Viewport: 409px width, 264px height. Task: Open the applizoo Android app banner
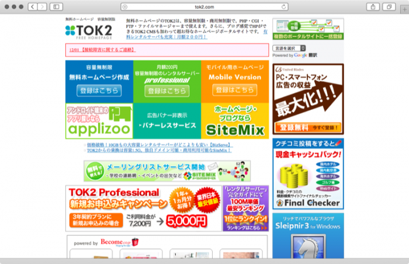(99, 121)
